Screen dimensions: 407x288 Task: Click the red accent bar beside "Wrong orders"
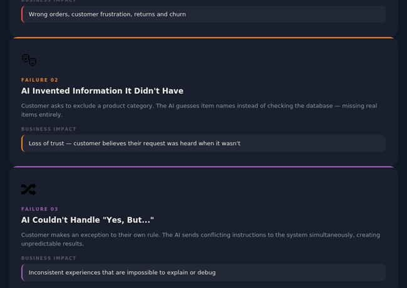(23, 14)
